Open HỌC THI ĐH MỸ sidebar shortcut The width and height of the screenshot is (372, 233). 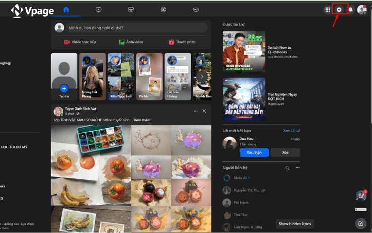point(14,147)
